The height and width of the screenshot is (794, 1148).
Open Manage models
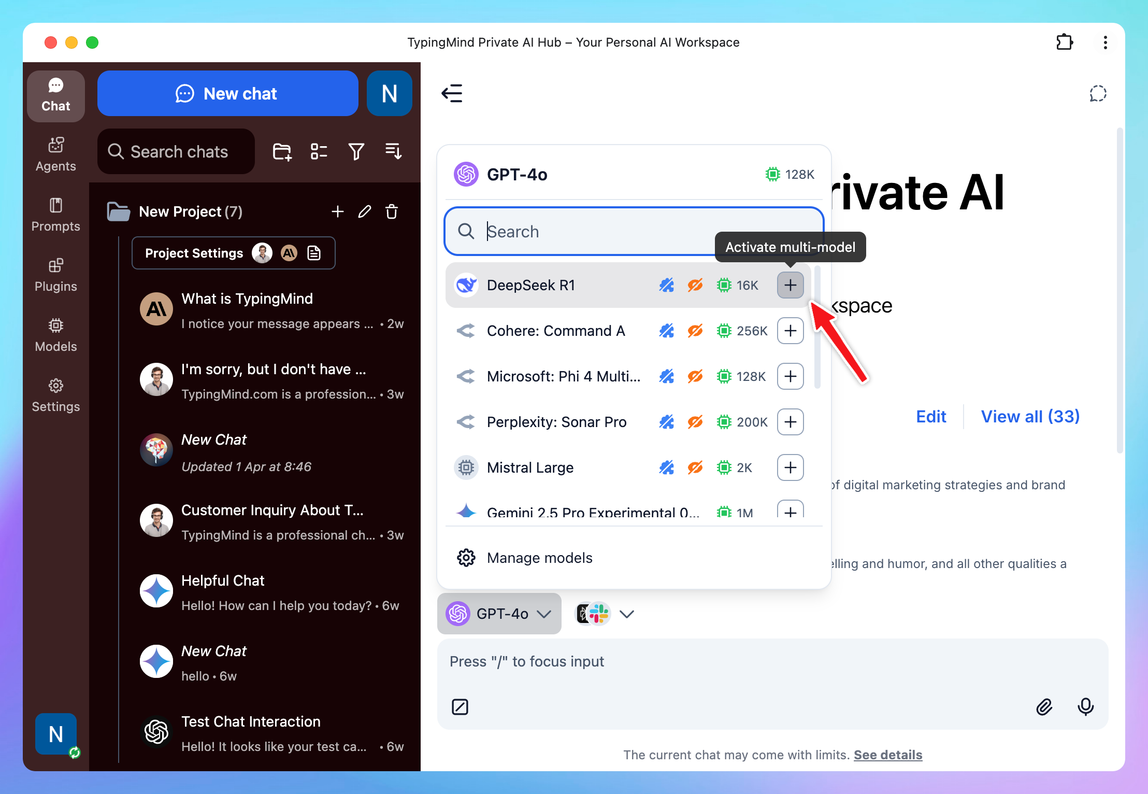click(634, 558)
